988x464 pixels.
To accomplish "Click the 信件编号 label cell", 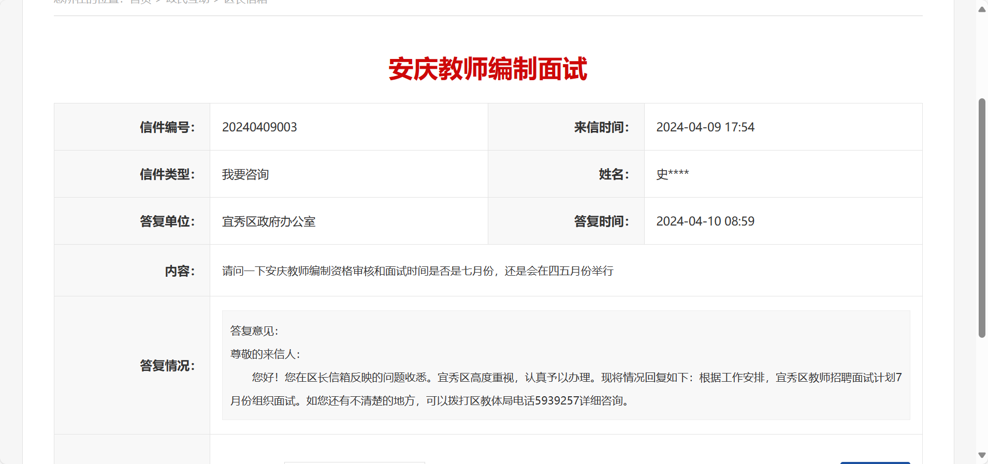I will (167, 127).
